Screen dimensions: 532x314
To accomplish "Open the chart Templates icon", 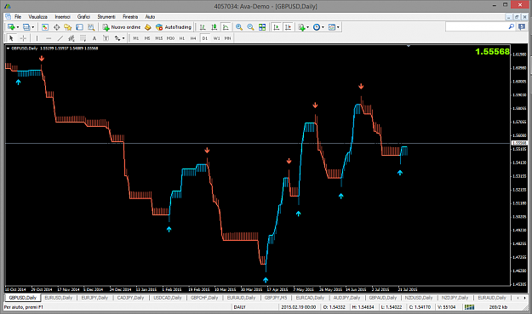I will click(331, 27).
